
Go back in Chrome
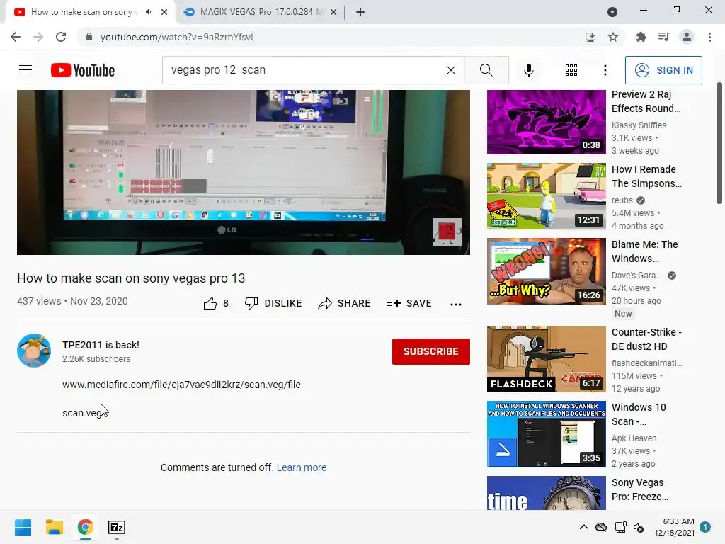16,37
